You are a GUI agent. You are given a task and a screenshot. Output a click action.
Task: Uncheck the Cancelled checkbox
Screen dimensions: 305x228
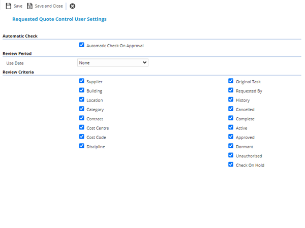231,109
